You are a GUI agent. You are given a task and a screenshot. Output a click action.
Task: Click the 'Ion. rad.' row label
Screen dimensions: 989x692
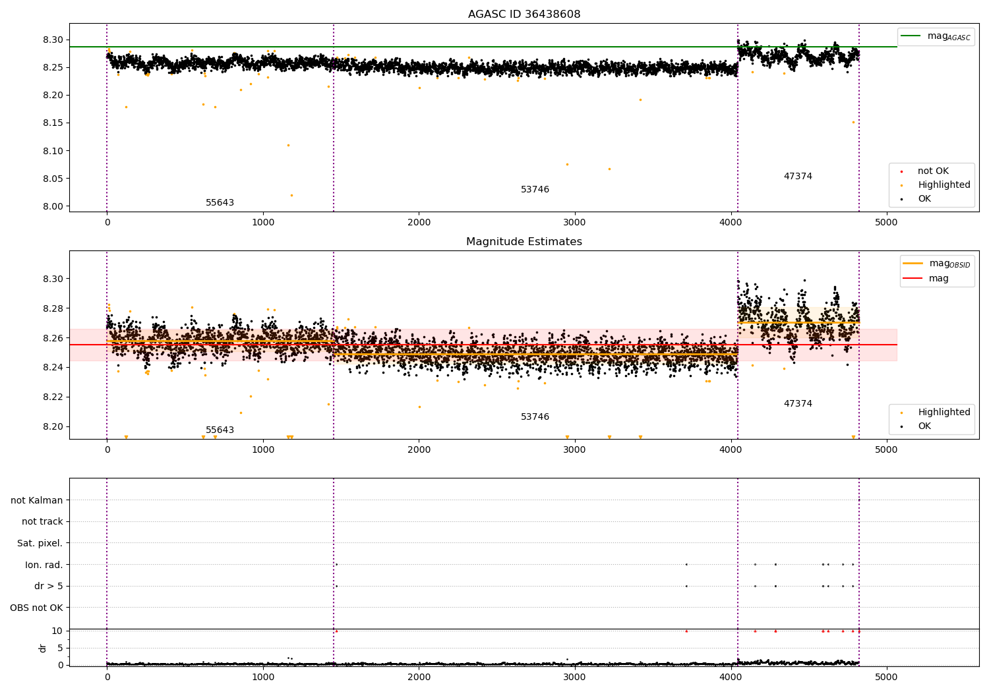(x=44, y=565)
